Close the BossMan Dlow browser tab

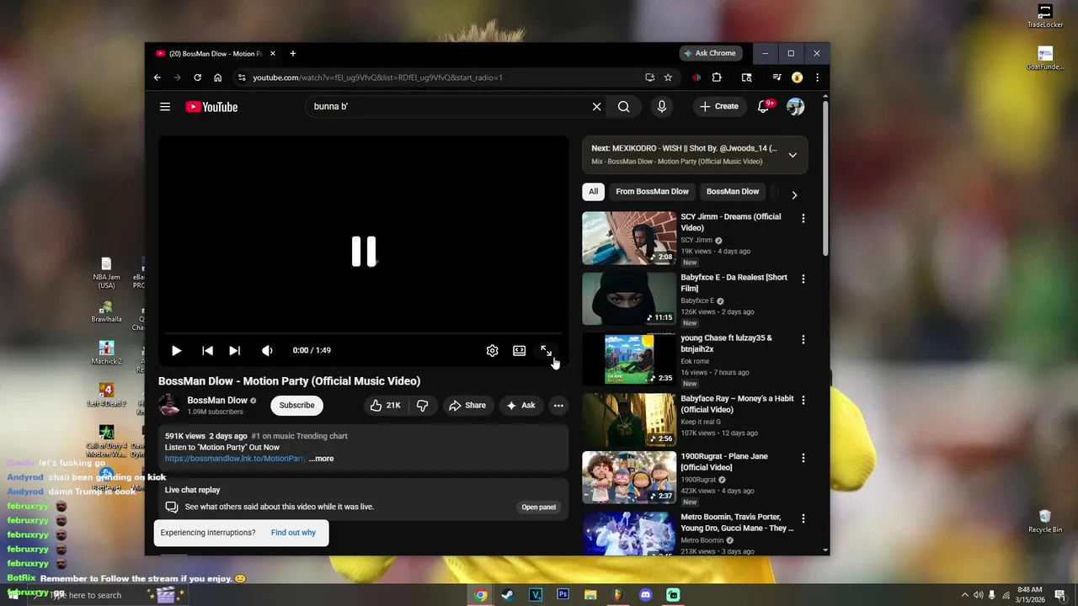coord(273,54)
